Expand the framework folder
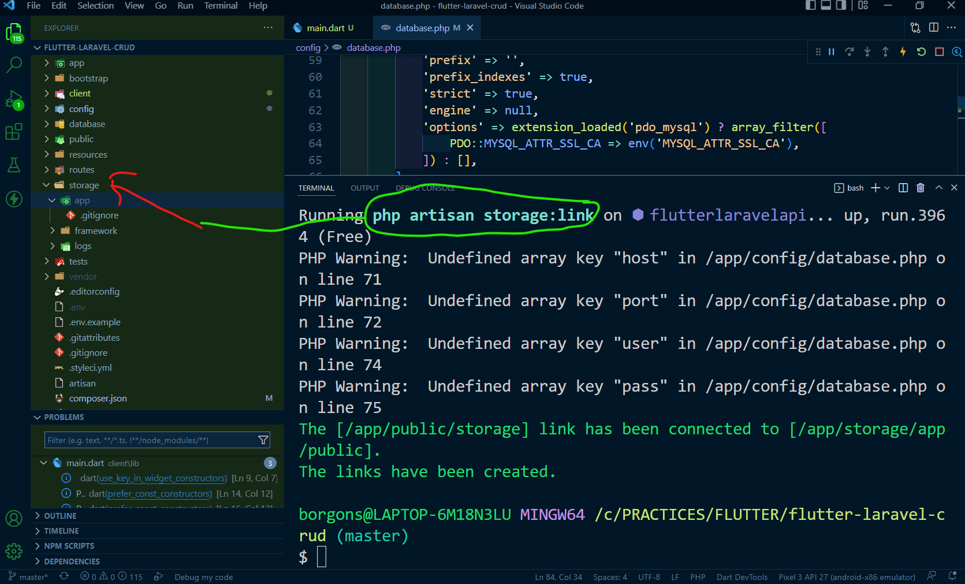 (157, 230)
